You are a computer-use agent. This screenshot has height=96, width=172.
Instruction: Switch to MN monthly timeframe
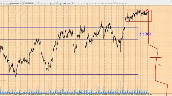(x=126, y=3)
